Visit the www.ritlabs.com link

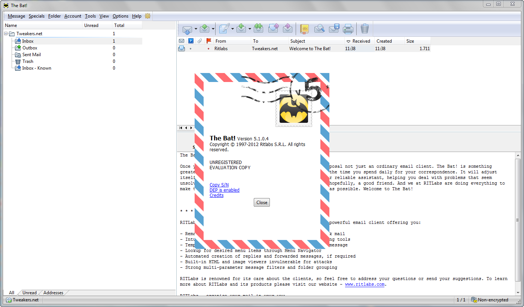(x=365, y=284)
